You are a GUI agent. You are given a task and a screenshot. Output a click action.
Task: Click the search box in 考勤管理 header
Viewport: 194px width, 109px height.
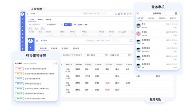pos(102,40)
